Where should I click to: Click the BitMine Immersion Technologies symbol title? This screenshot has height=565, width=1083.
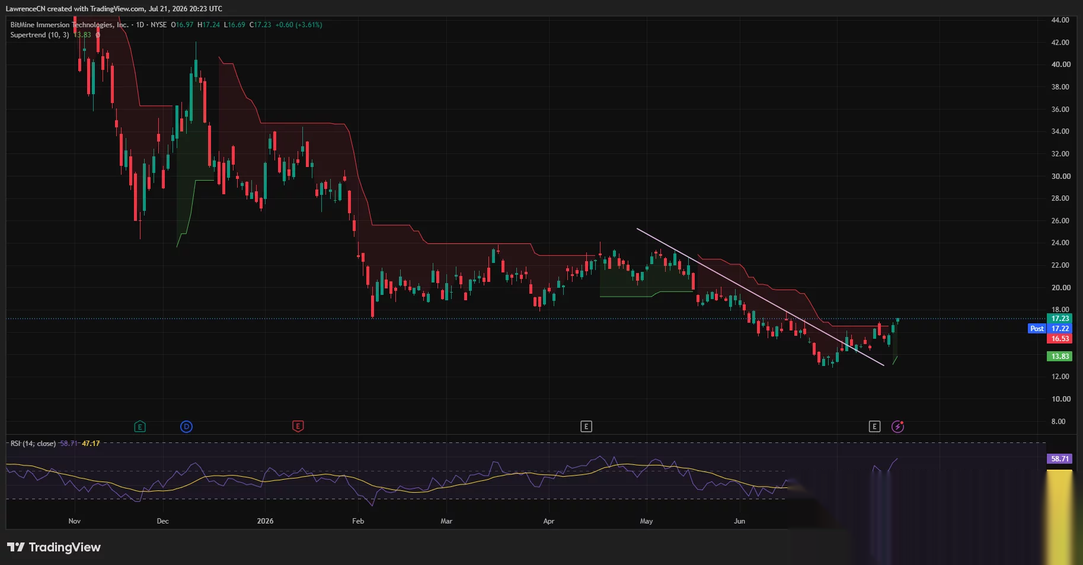click(x=69, y=25)
